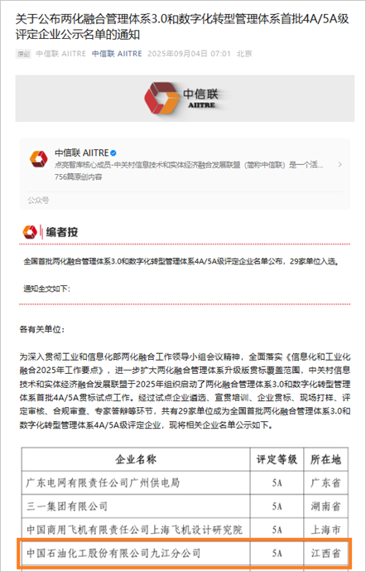Screen dimensions: 366x572
Task: Open the blue 中信联 AIITRE account link
Action: coord(117,54)
